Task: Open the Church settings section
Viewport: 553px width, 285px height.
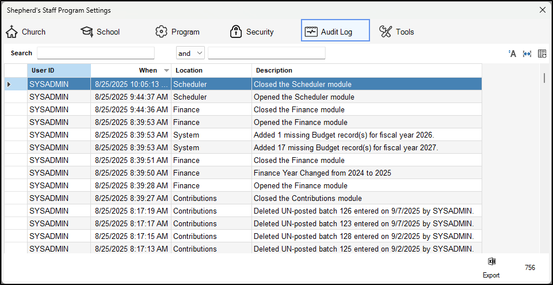Action: click(x=26, y=32)
